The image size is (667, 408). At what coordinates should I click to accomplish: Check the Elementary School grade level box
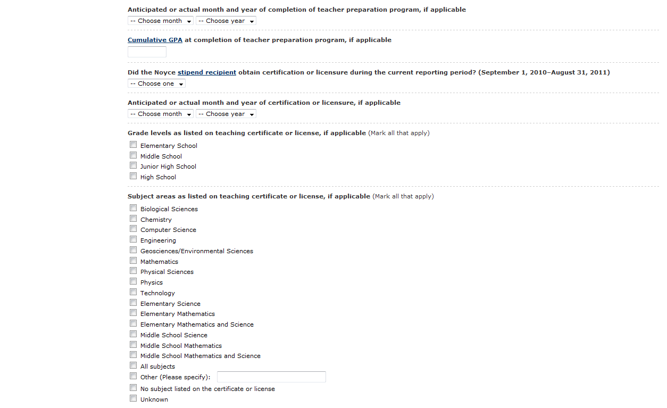pos(133,145)
